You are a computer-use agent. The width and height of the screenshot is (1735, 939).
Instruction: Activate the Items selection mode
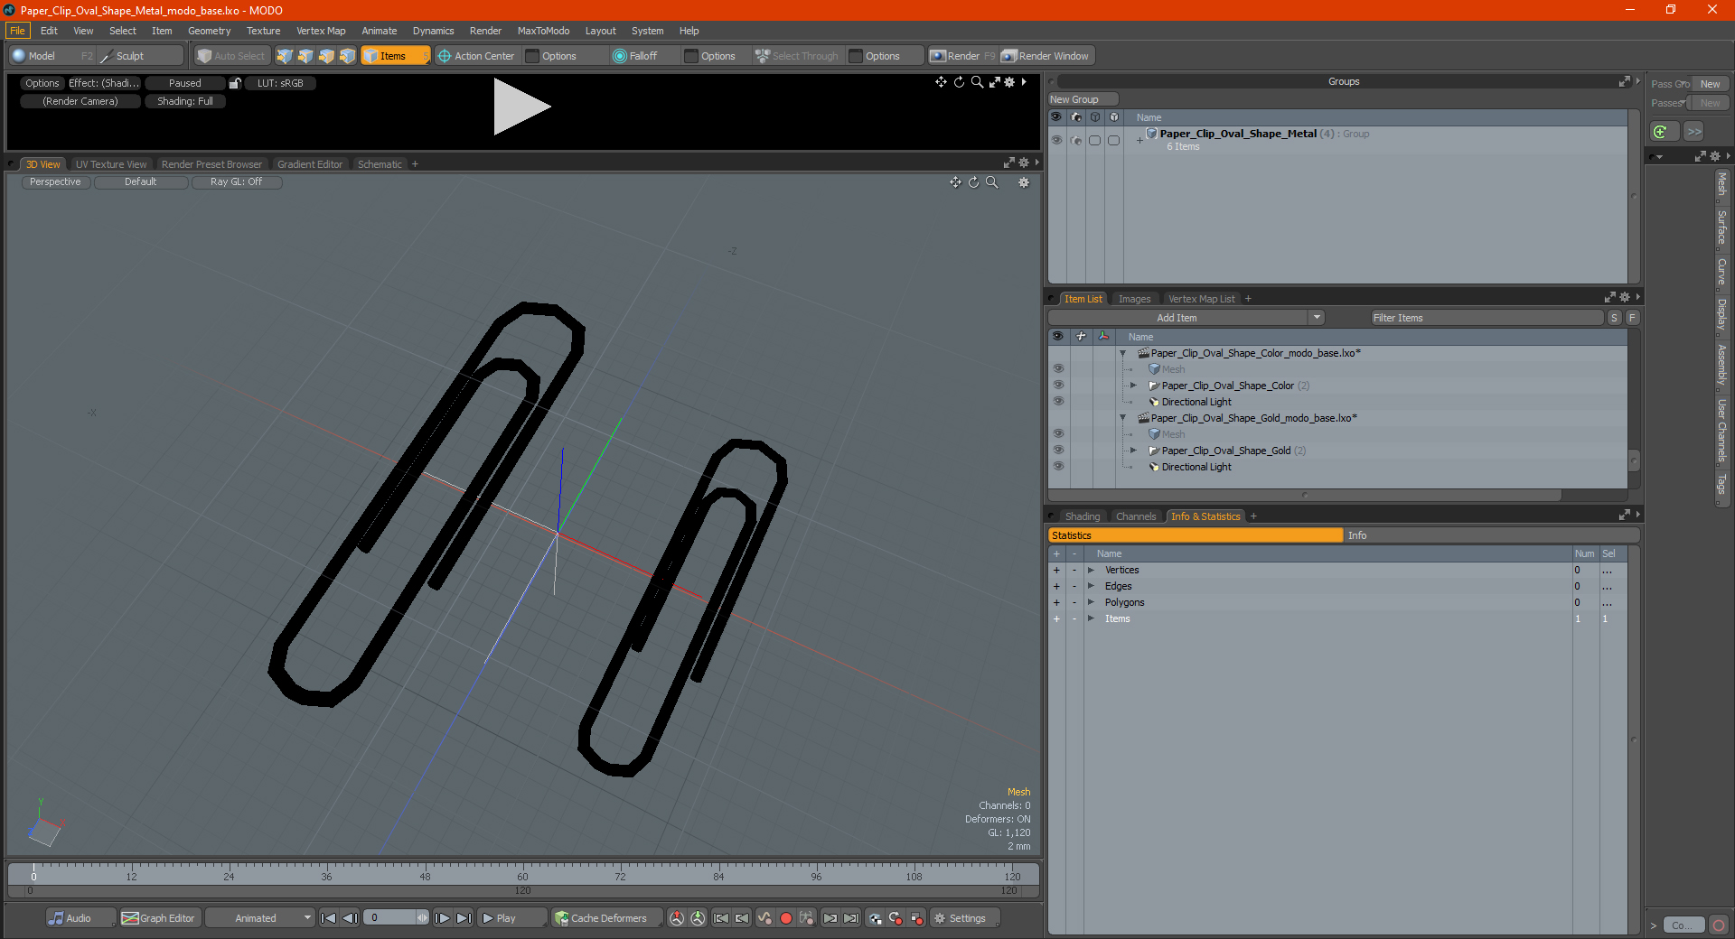pos(395,56)
